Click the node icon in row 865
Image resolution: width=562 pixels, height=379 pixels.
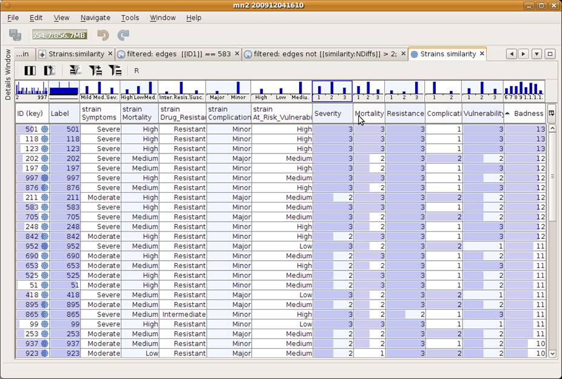tap(44, 314)
